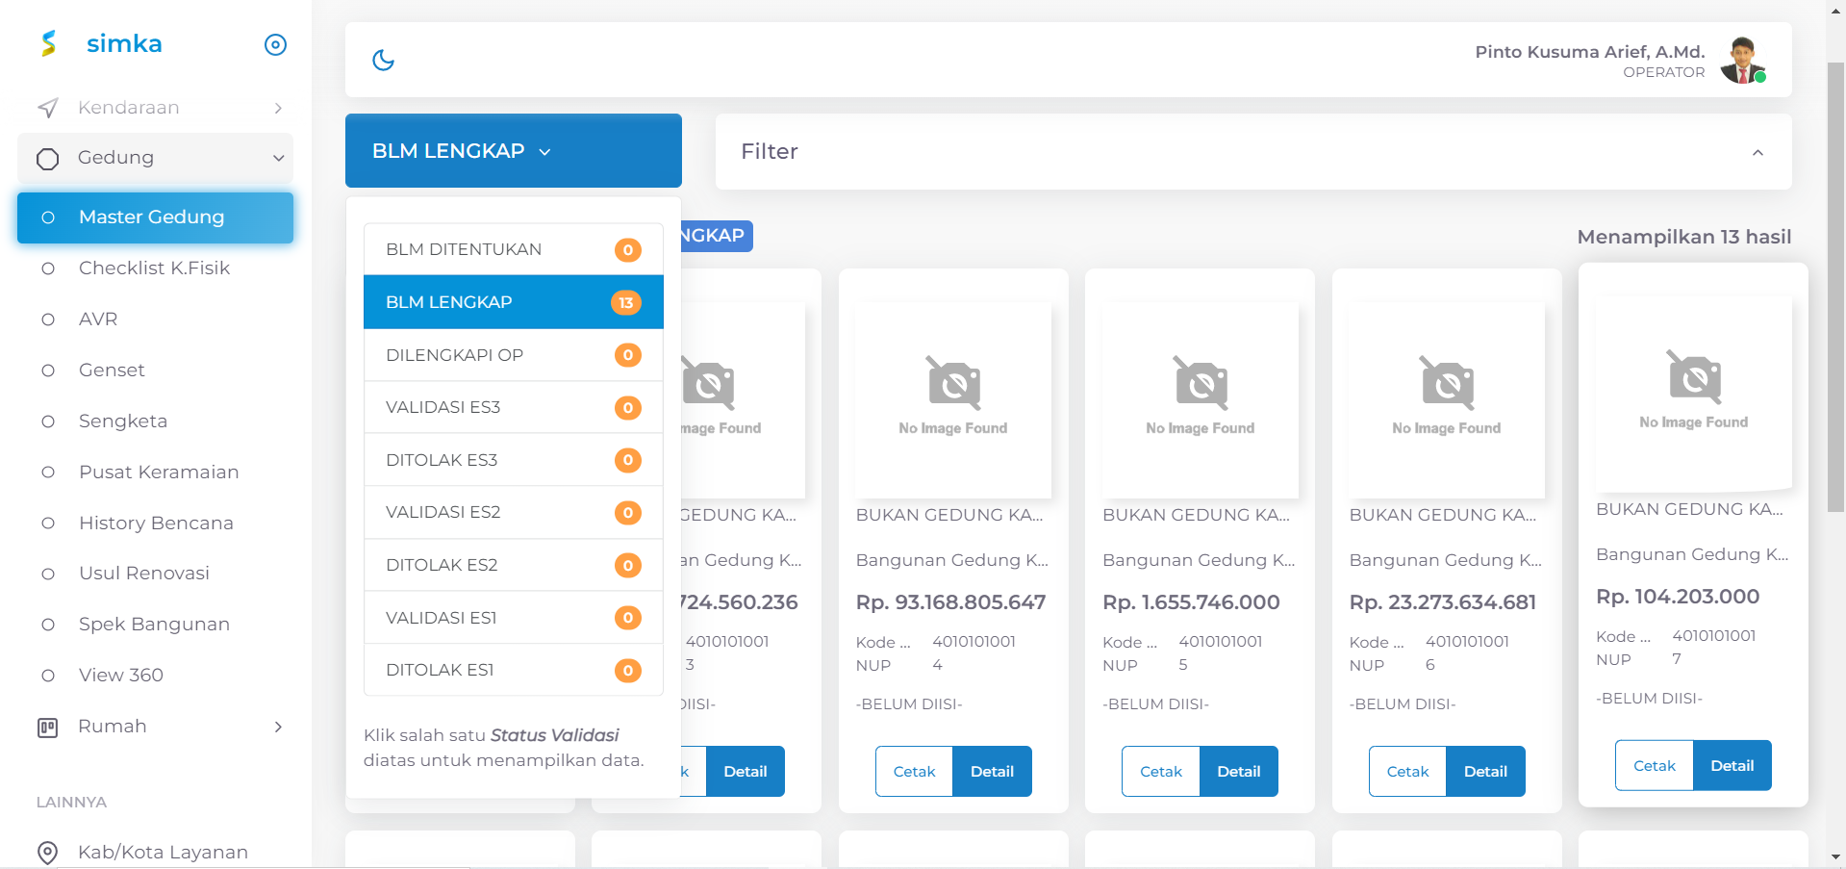Open View 360 menu item
The image size is (1846, 869).
[155, 676]
